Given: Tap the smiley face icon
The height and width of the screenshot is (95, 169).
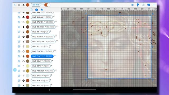Looking at the screenshot, I should (x=143, y=5).
